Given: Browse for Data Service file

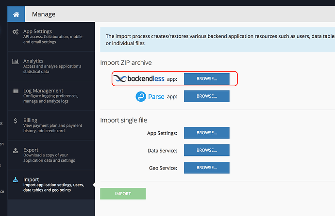Looking at the screenshot, I should coord(206,150).
